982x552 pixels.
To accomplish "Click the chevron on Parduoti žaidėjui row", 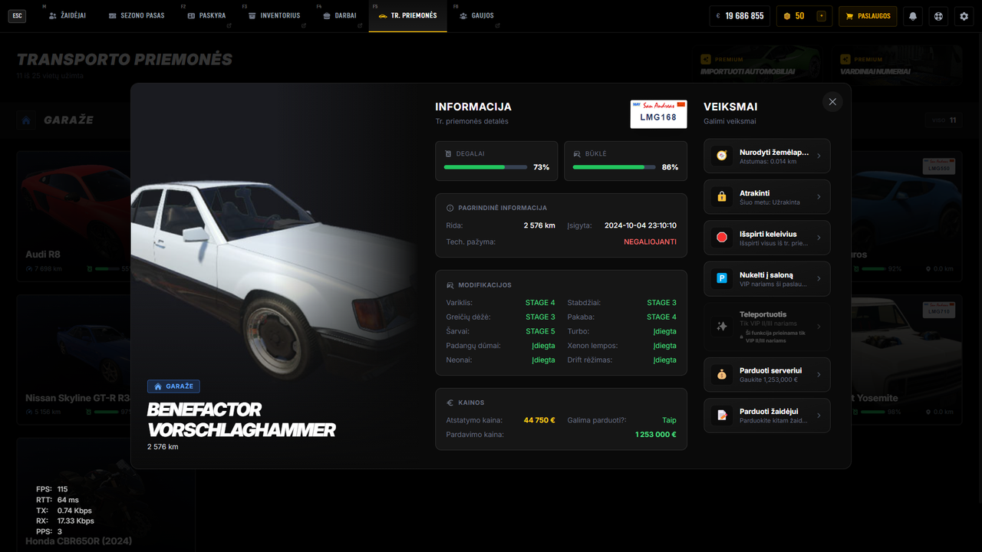I will coord(819,416).
